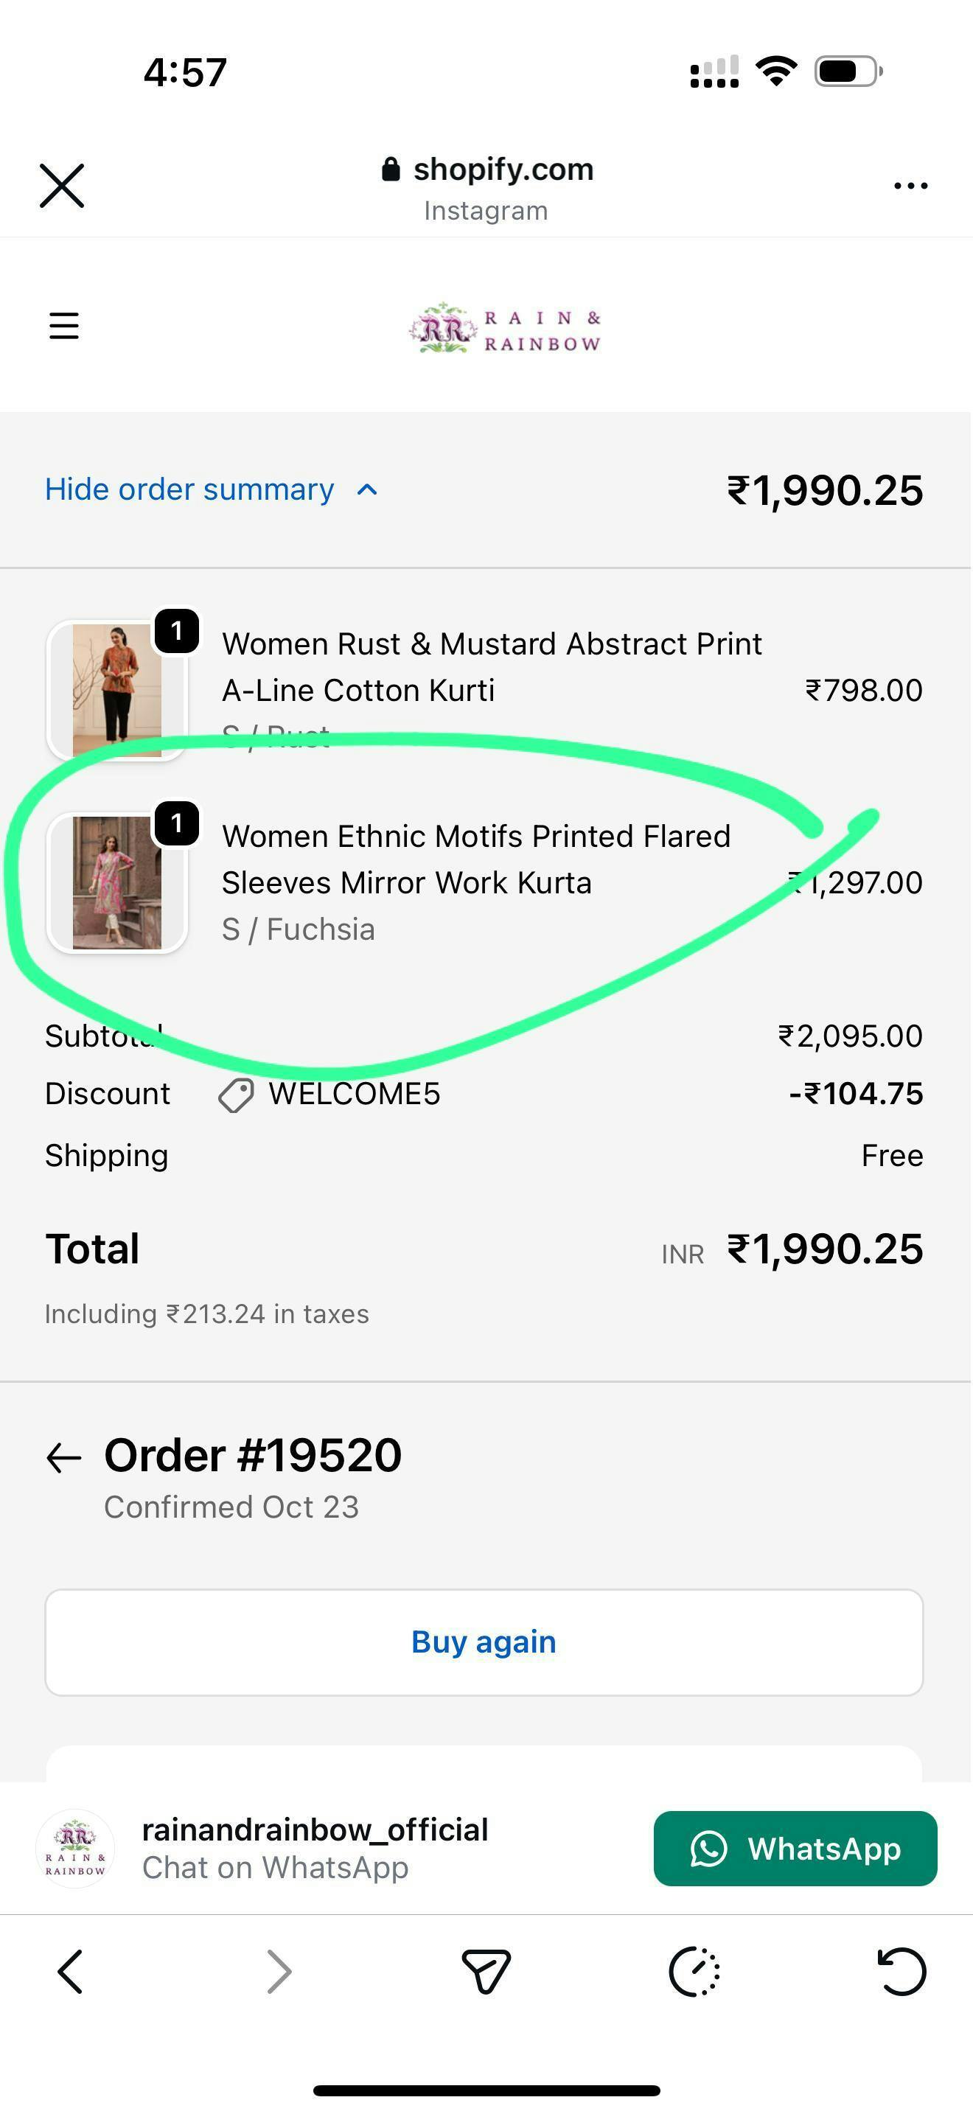Navigate forward with the browser forward arrow
This screenshot has height=2114, width=973.
coord(279,1971)
